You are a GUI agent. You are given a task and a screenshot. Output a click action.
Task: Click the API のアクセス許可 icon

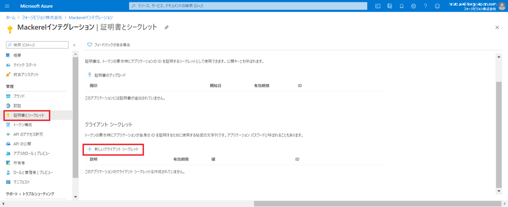(8, 134)
